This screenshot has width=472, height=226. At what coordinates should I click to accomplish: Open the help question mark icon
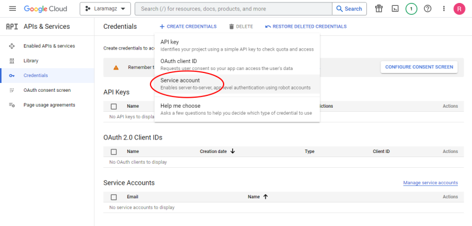(x=427, y=9)
